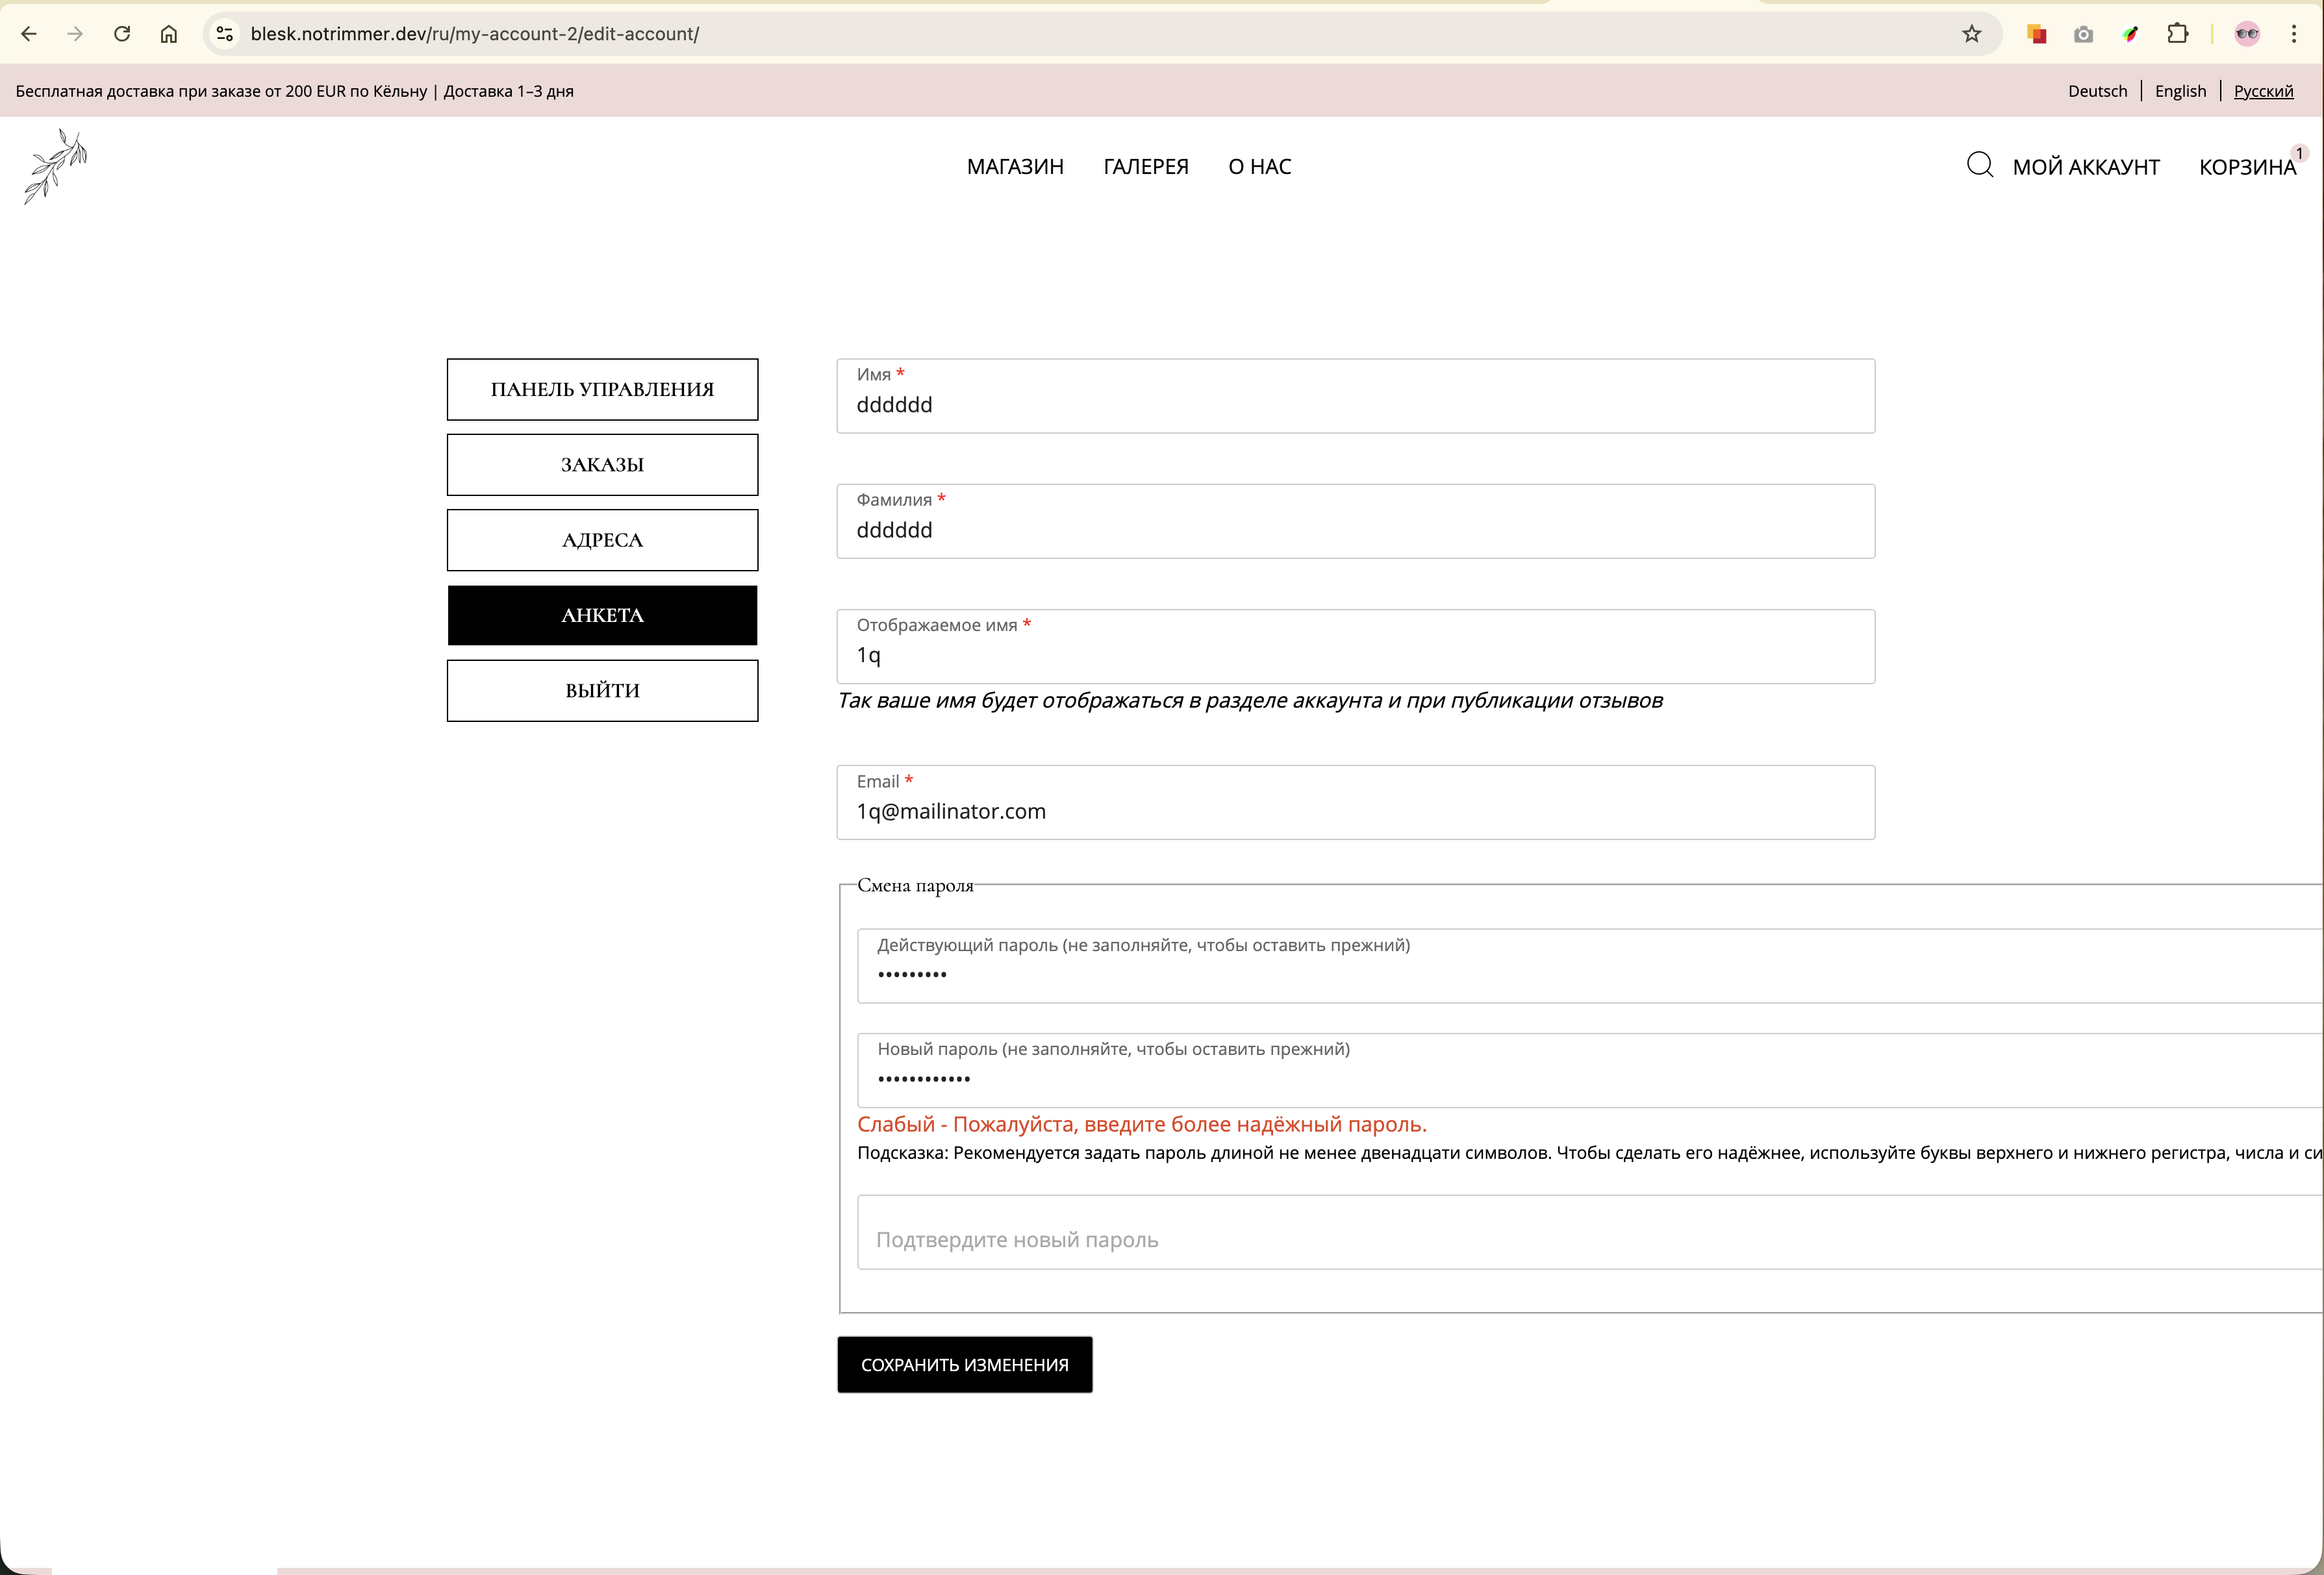Switch site language to Deutsch
This screenshot has height=1575, width=2324.
pos(2097,91)
